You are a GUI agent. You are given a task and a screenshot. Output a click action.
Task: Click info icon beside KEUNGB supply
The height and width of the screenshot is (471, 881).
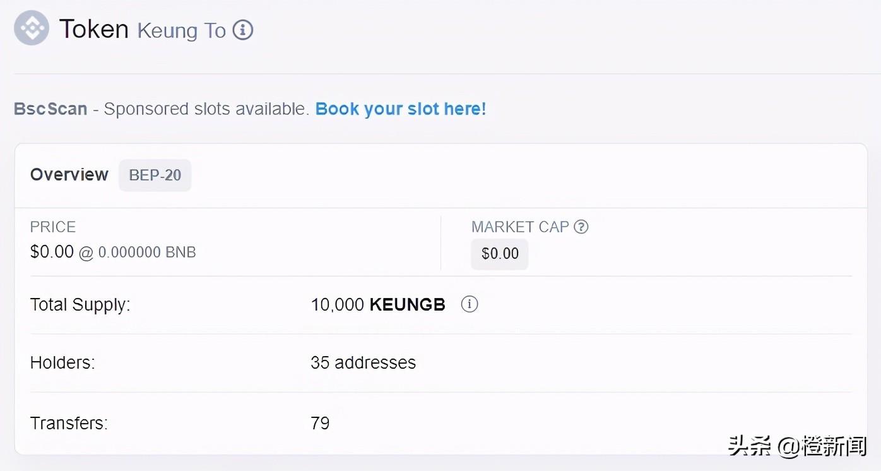[x=469, y=304]
